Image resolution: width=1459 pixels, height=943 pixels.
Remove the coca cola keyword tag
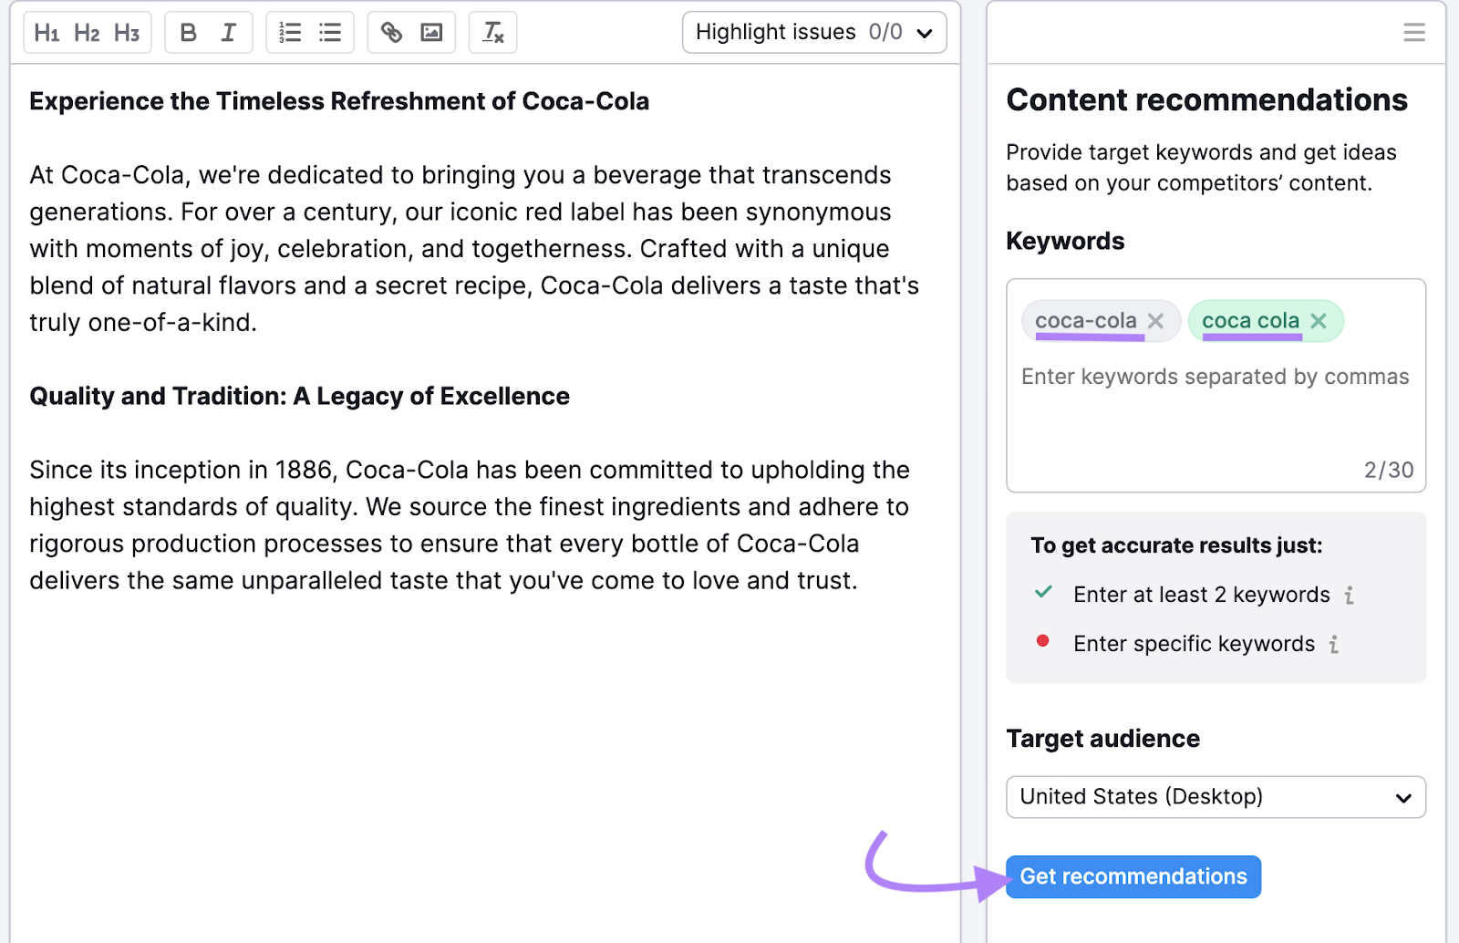1319,321
